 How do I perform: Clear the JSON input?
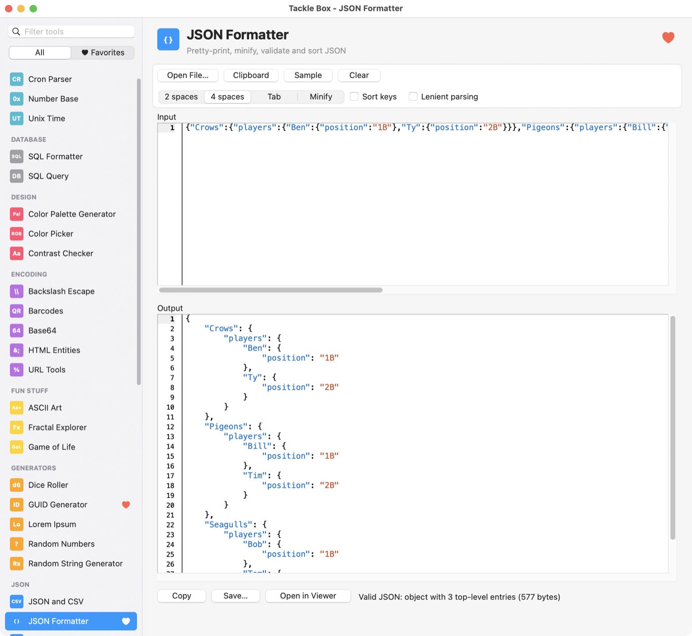359,76
